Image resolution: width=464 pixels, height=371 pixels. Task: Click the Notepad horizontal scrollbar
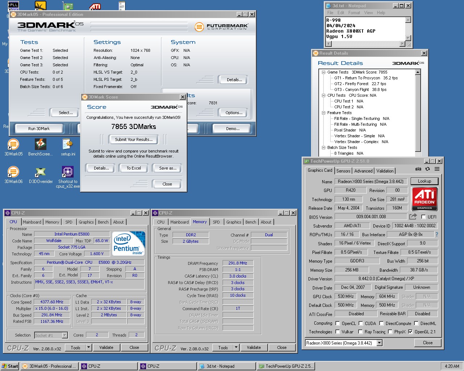pos(366,44)
